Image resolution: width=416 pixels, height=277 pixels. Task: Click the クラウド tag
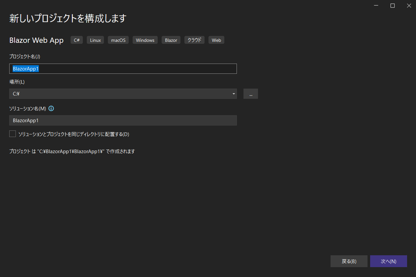(194, 40)
